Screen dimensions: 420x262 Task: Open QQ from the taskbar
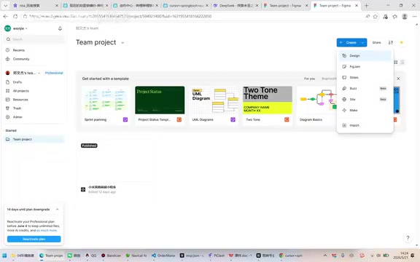[x=91, y=255]
